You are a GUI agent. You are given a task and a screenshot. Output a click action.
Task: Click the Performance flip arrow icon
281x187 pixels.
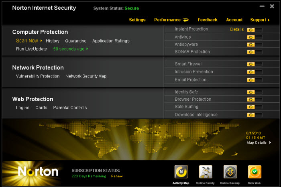(x=185, y=20)
